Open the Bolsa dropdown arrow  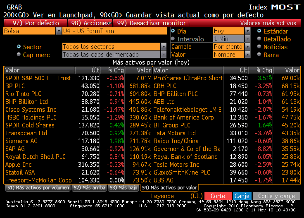[x=59, y=31]
